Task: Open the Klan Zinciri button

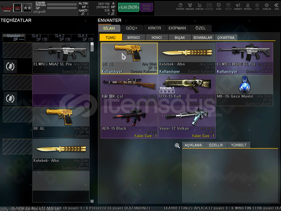Action: click(x=128, y=7)
